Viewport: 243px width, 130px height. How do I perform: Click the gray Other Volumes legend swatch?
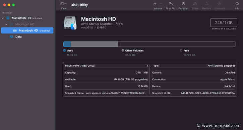tap(123, 50)
